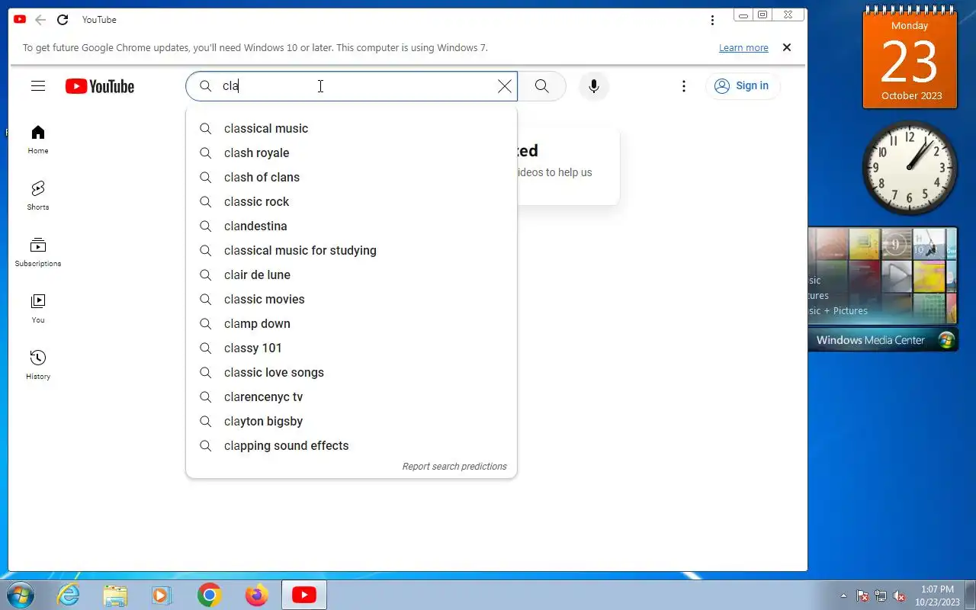Select the "clamp down" suggestion

(352, 323)
